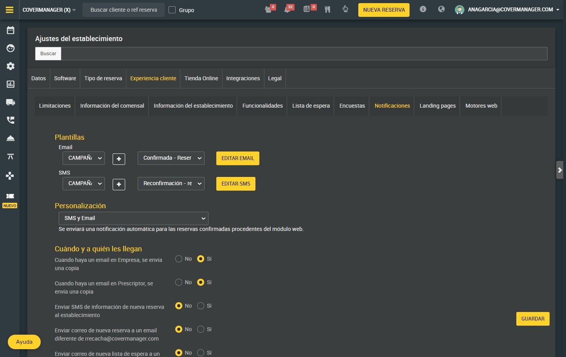Open the calendar icon in sidebar
This screenshot has width=566, height=357.
tap(11, 30)
